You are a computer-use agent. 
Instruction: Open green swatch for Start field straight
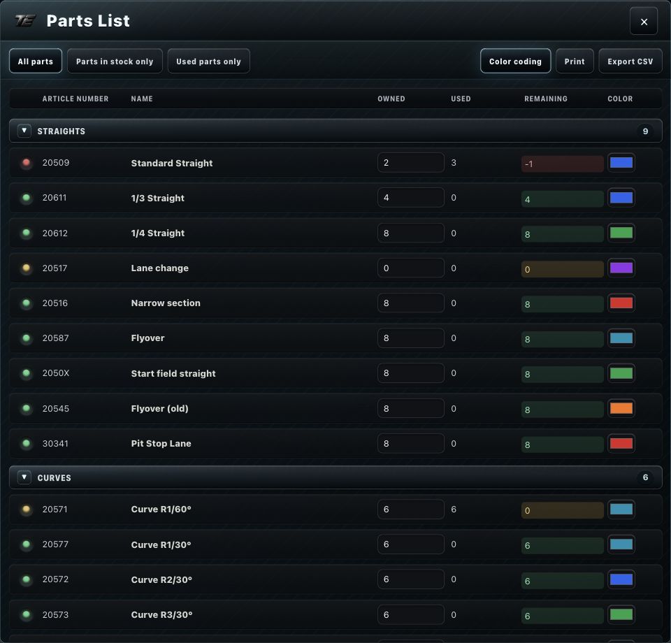tap(621, 373)
